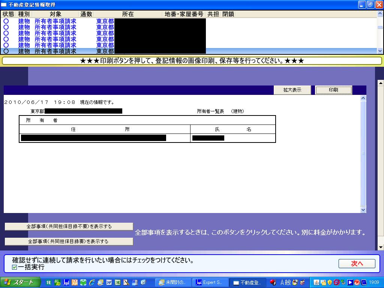Screen dimensions: 384x288
Task: Click the blue play-arrow tray icon
Action: 350,282
